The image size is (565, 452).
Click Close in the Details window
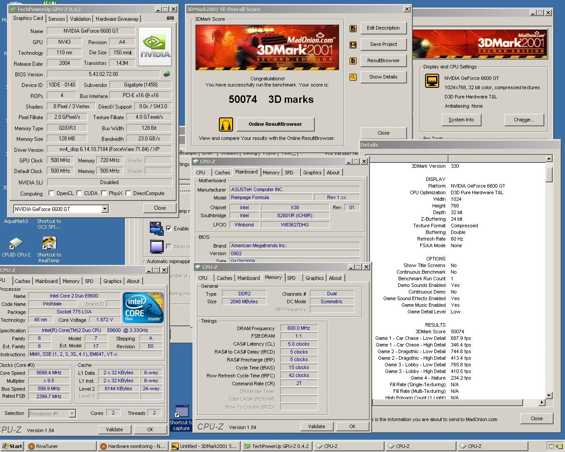(536, 418)
